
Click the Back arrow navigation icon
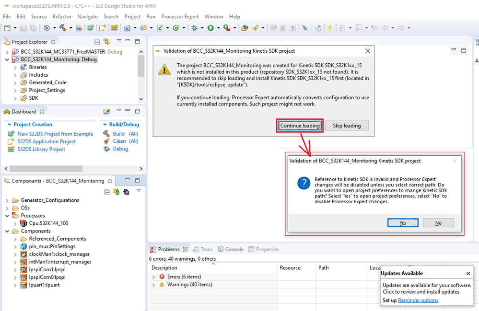click(x=385, y=28)
